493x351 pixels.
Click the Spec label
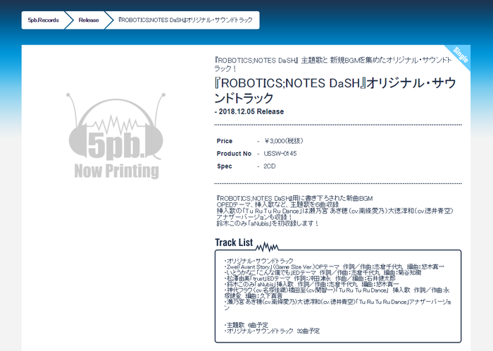pyautogui.click(x=224, y=166)
